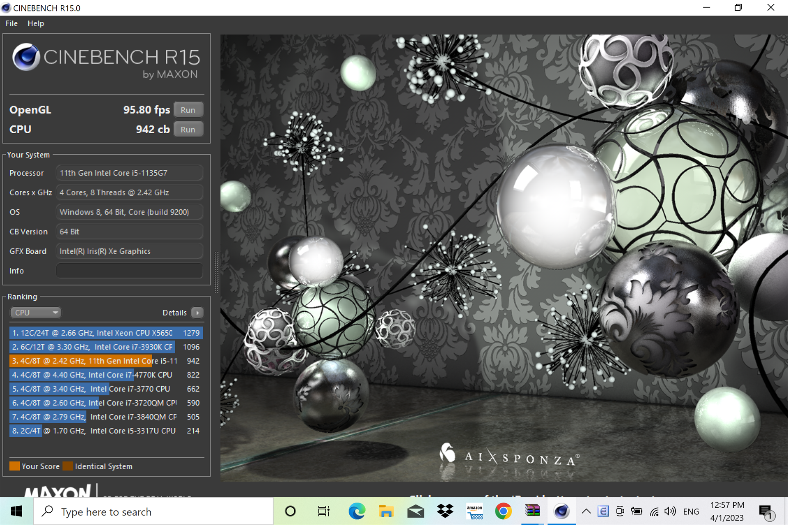Screen dimensions: 788x525
Task: Show hidden system tray icons
Action: pyautogui.click(x=586, y=511)
